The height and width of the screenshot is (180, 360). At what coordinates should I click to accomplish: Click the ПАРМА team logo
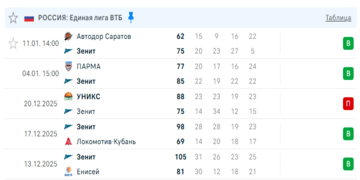click(68, 66)
